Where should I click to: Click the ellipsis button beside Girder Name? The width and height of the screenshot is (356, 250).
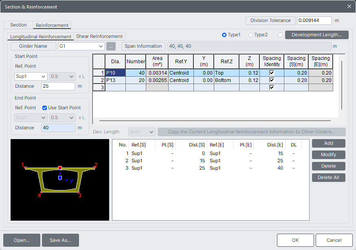point(112,46)
